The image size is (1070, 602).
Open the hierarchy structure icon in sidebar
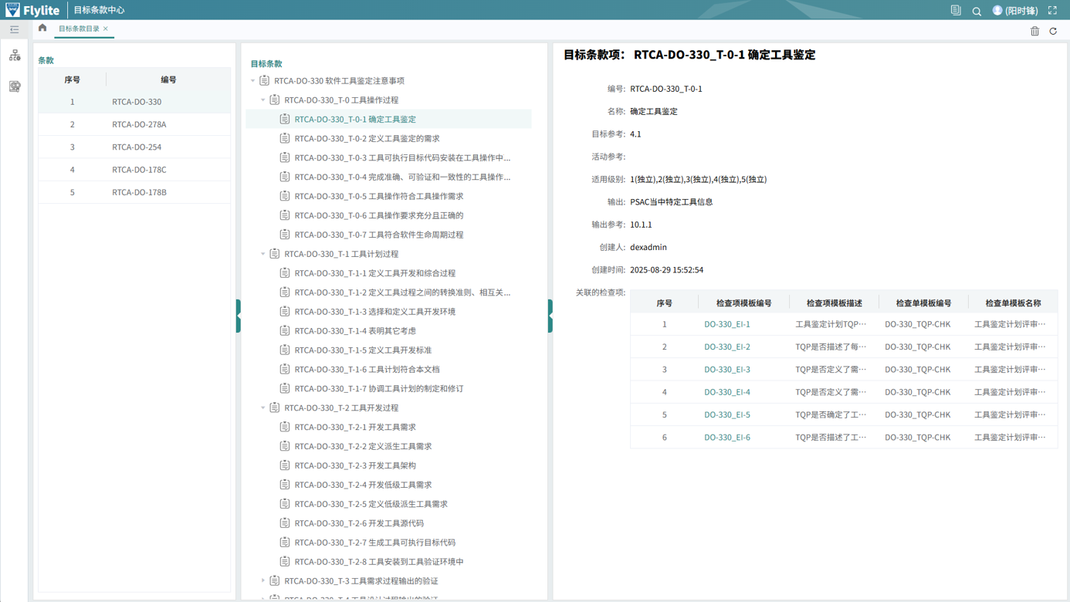click(15, 56)
